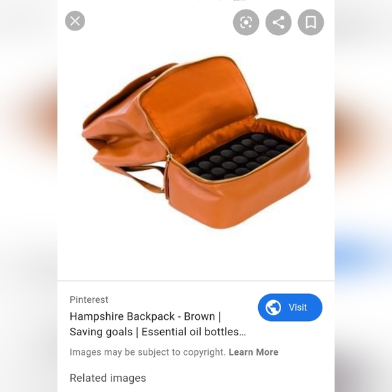Save image using the bookmark icon
Image resolution: width=392 pixels, height=392 pixels.
(x=311, y=22)
